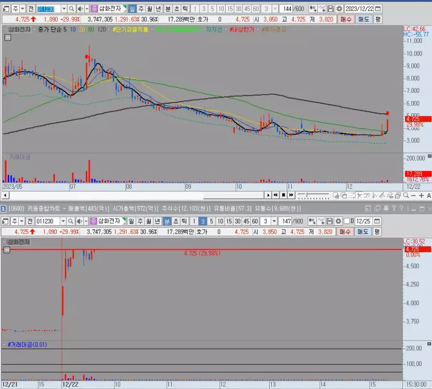Switch upper chart to minute (분) period

coord(168,9)
